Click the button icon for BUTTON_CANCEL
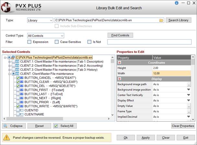Screen dimensions: 197x145 tap(22, 78)
